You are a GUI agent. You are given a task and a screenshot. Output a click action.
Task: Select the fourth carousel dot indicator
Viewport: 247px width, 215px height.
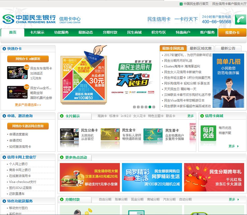pyautogui.click(x=146, y=107)
